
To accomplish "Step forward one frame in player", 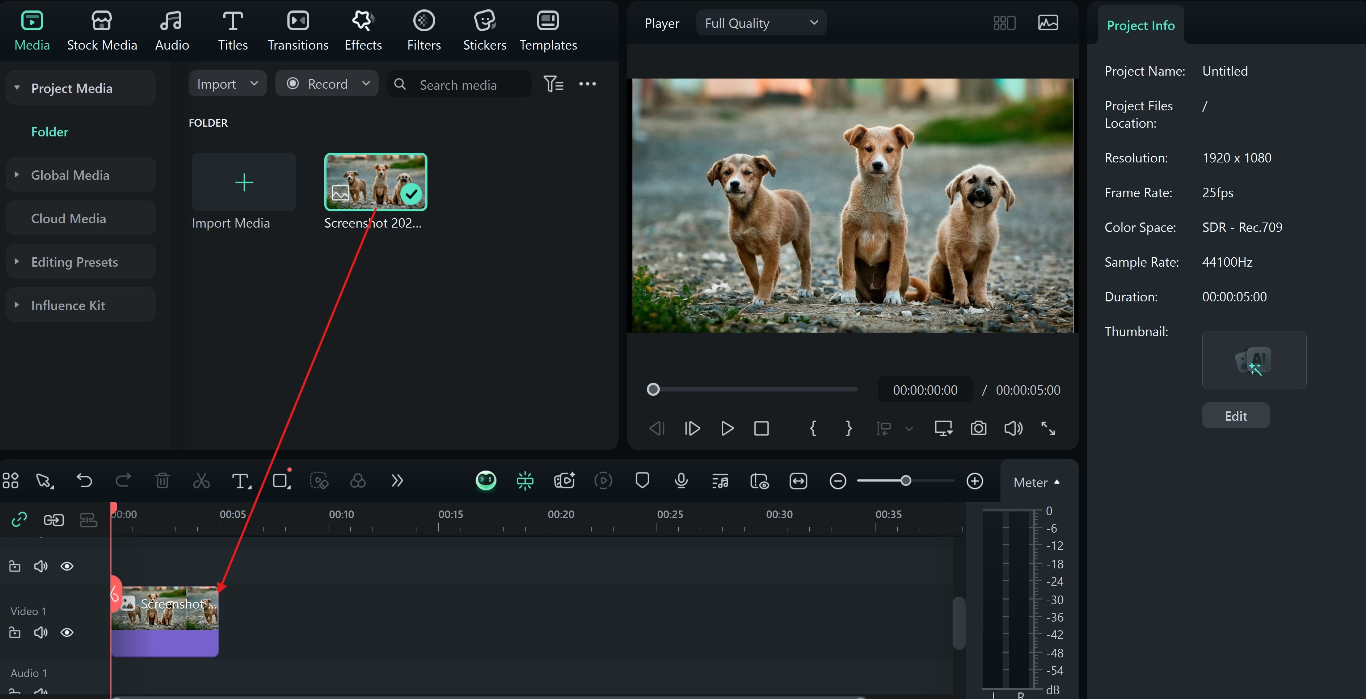I will 692,428.
